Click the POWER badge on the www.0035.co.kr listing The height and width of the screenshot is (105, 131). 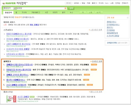point(94,65)
